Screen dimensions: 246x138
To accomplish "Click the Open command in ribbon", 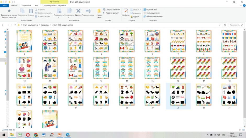I will [136, 10].
